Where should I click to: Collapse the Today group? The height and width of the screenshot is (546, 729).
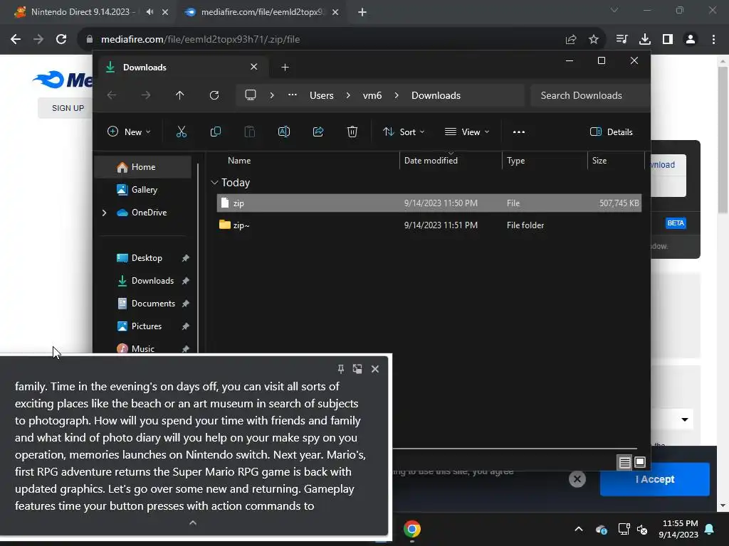coord(214,183)
